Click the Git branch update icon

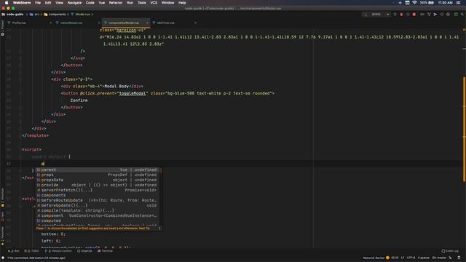click(429, 15)
